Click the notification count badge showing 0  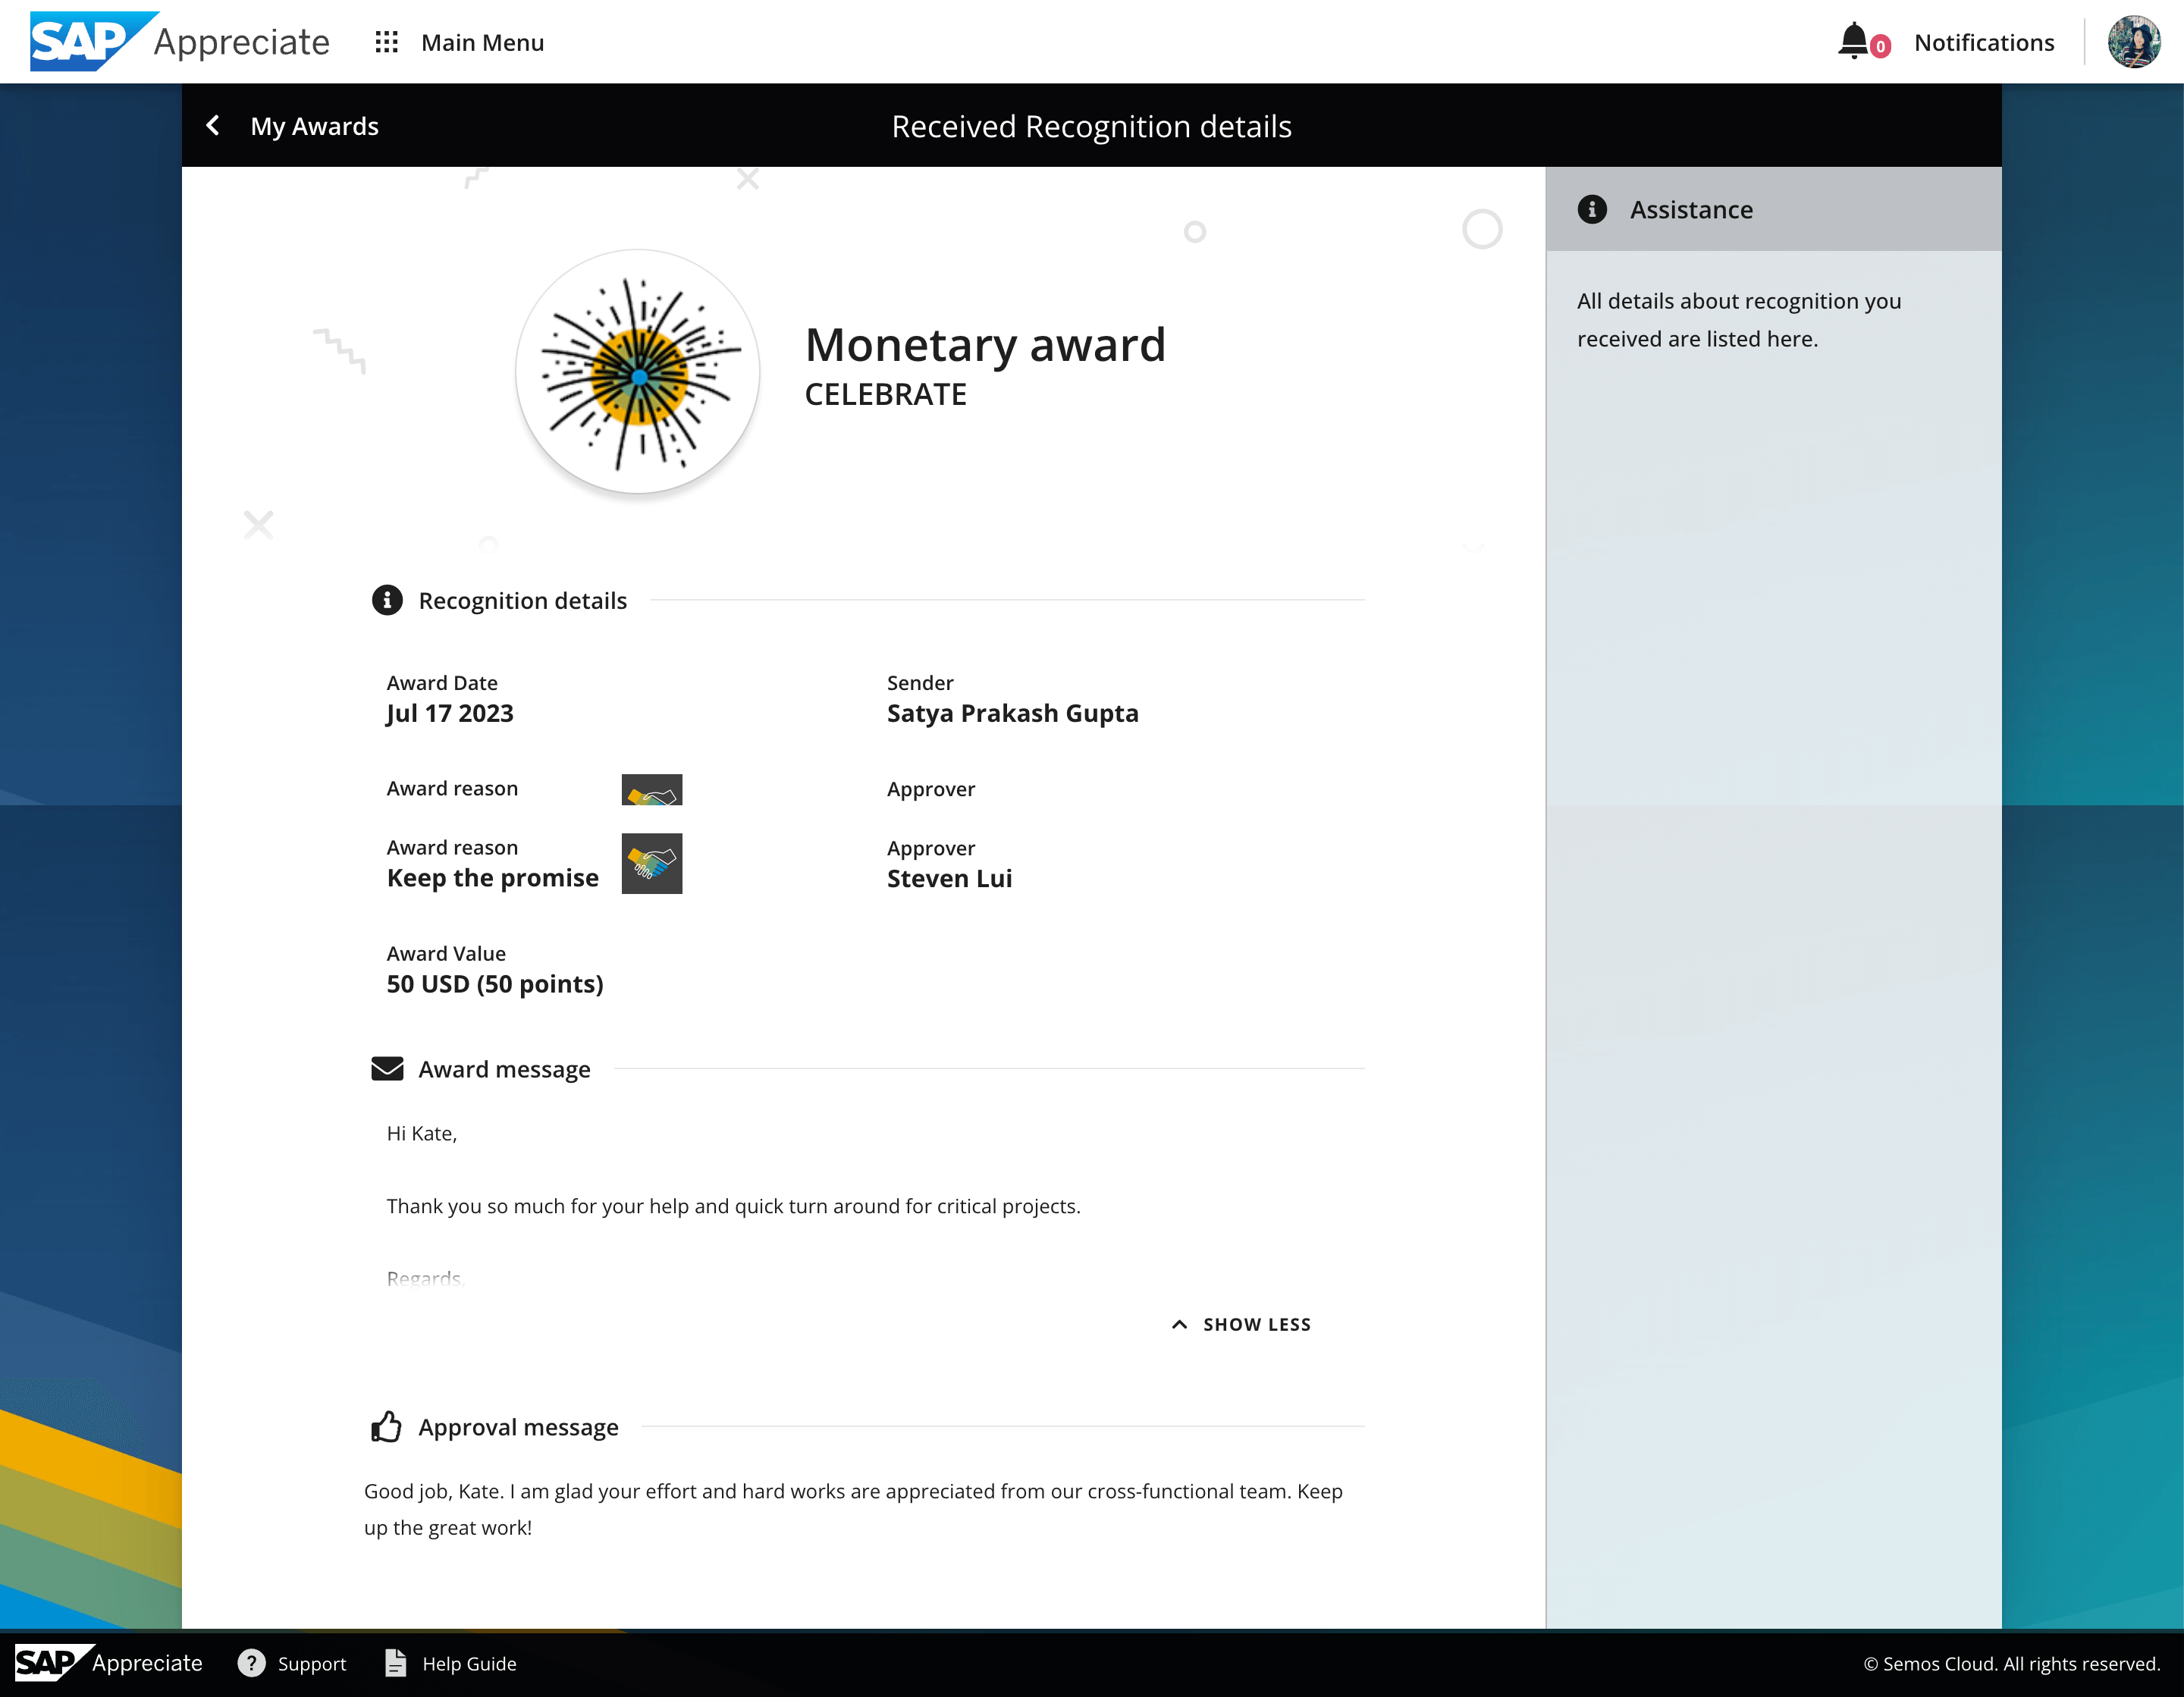click(1879, 48)
